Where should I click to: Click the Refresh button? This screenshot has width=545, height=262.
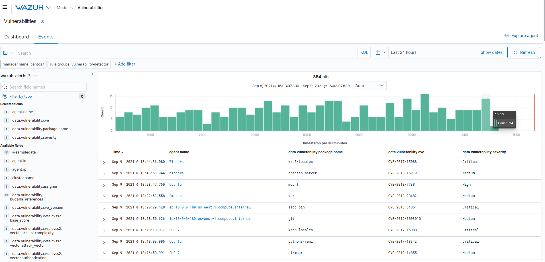coord(524,52)
